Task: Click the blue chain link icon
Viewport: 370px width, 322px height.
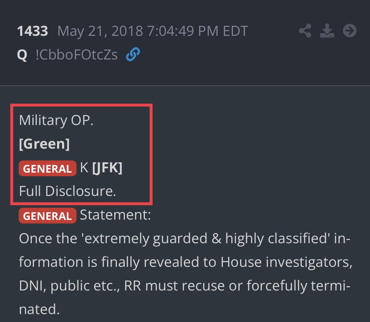Action: [x=133, y=55]
